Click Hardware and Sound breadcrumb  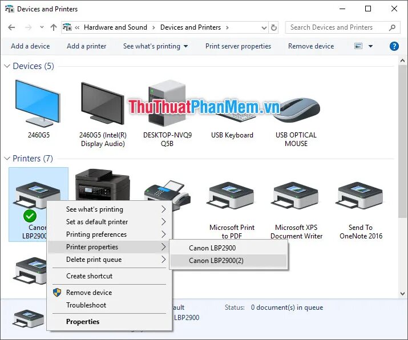coord(115,27)
